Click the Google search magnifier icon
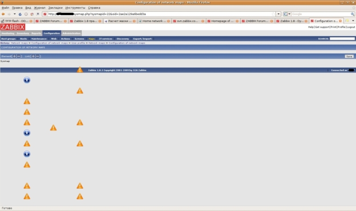356x211 pixels. click(352, 14)
